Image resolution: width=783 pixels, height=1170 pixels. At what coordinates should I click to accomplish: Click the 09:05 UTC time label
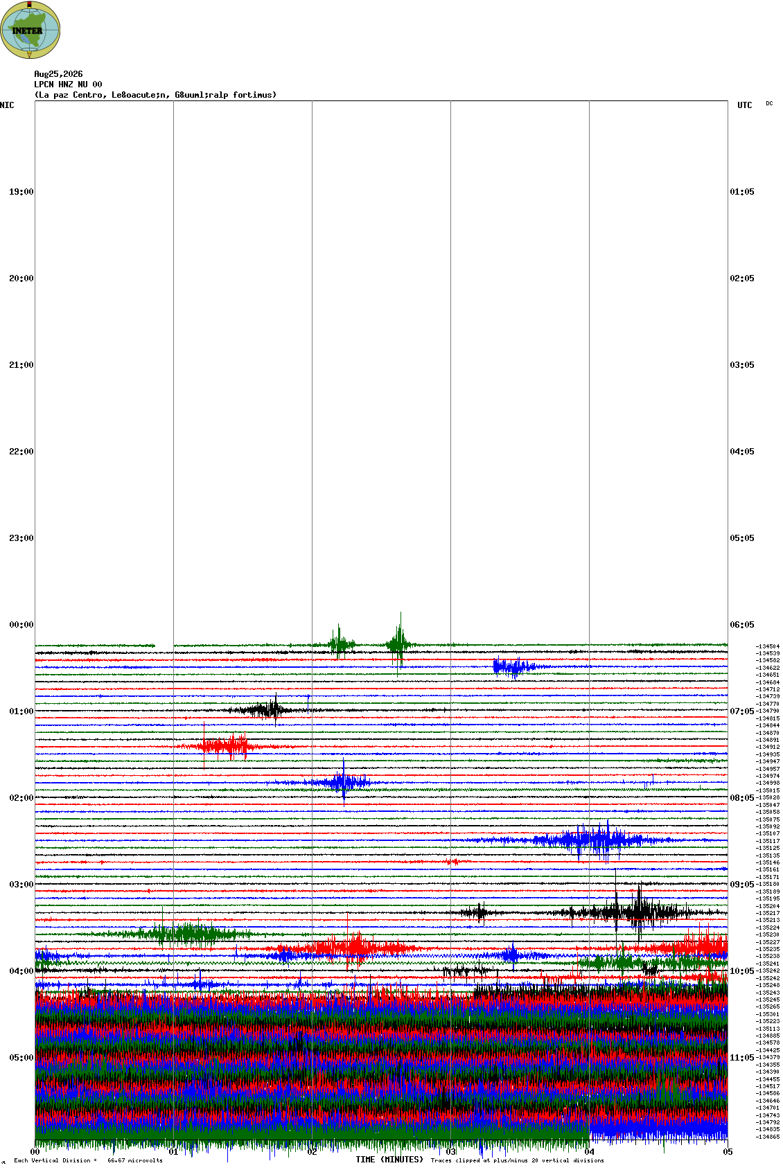(742, 885)
